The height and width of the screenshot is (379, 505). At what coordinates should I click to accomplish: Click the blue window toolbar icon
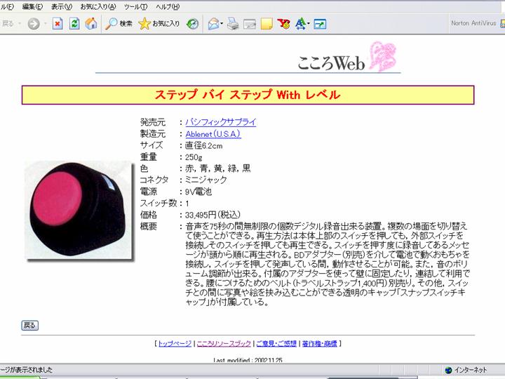click(320, 24)
